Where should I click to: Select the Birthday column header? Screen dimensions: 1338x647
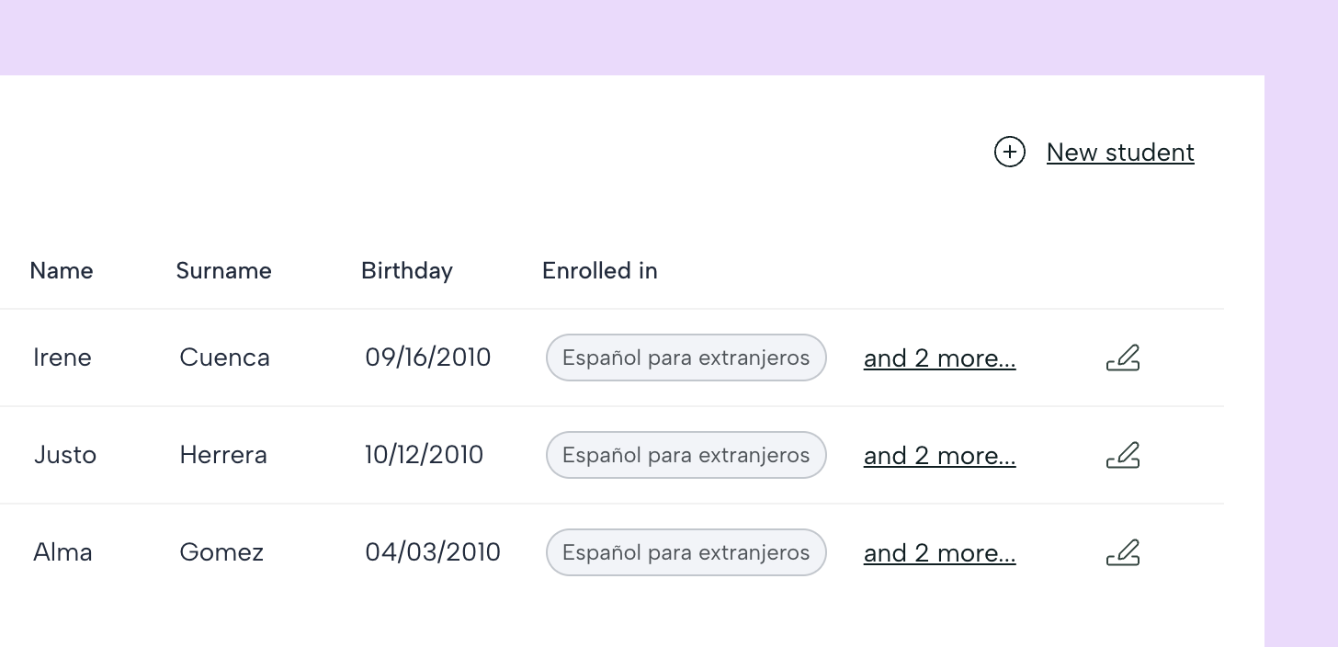tap(407, 270)
